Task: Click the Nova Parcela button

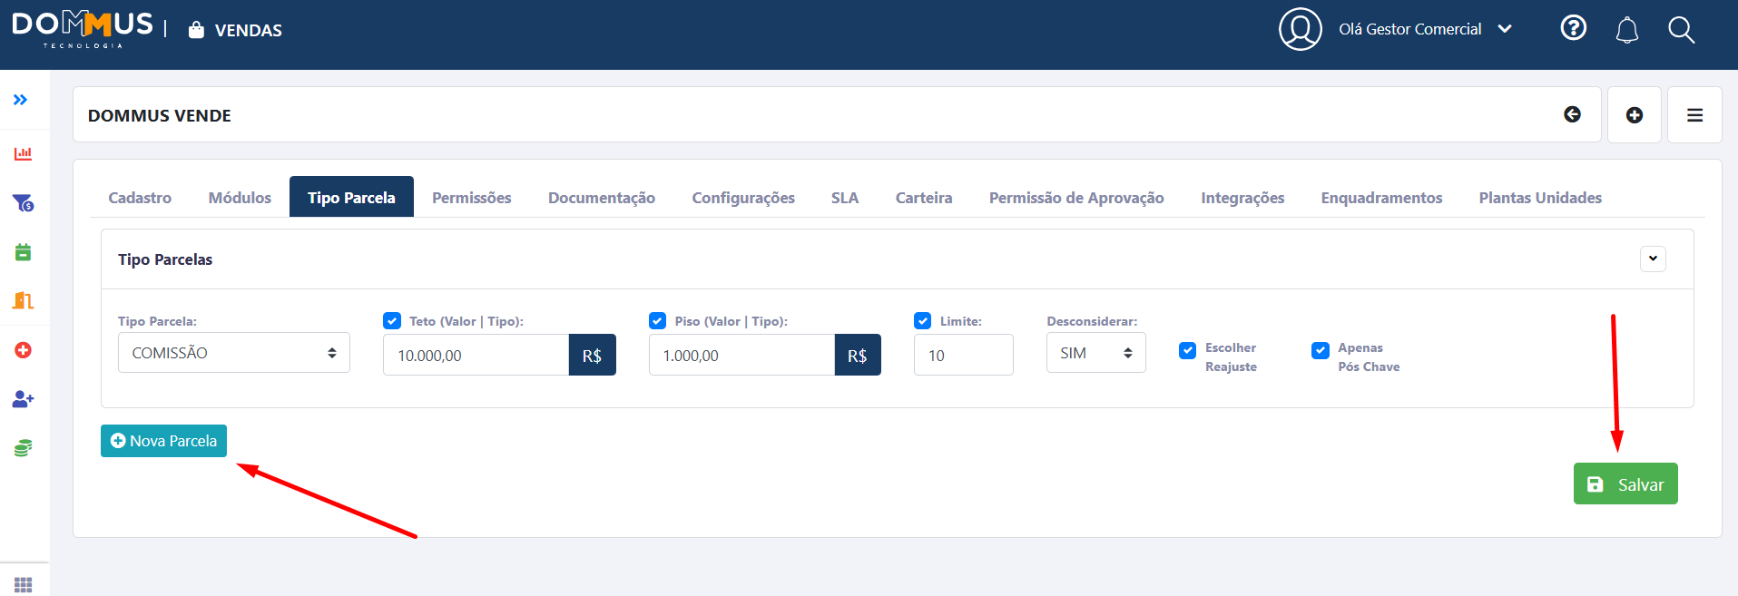Action: 163,441
